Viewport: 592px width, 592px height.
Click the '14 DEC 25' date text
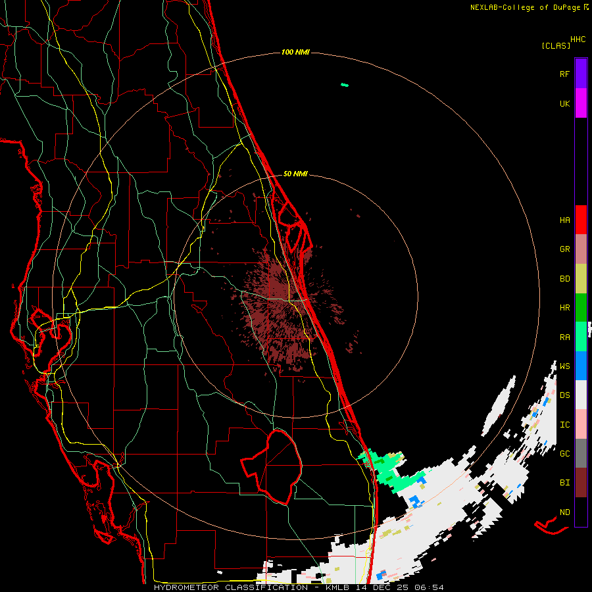(x=382, y=587)
